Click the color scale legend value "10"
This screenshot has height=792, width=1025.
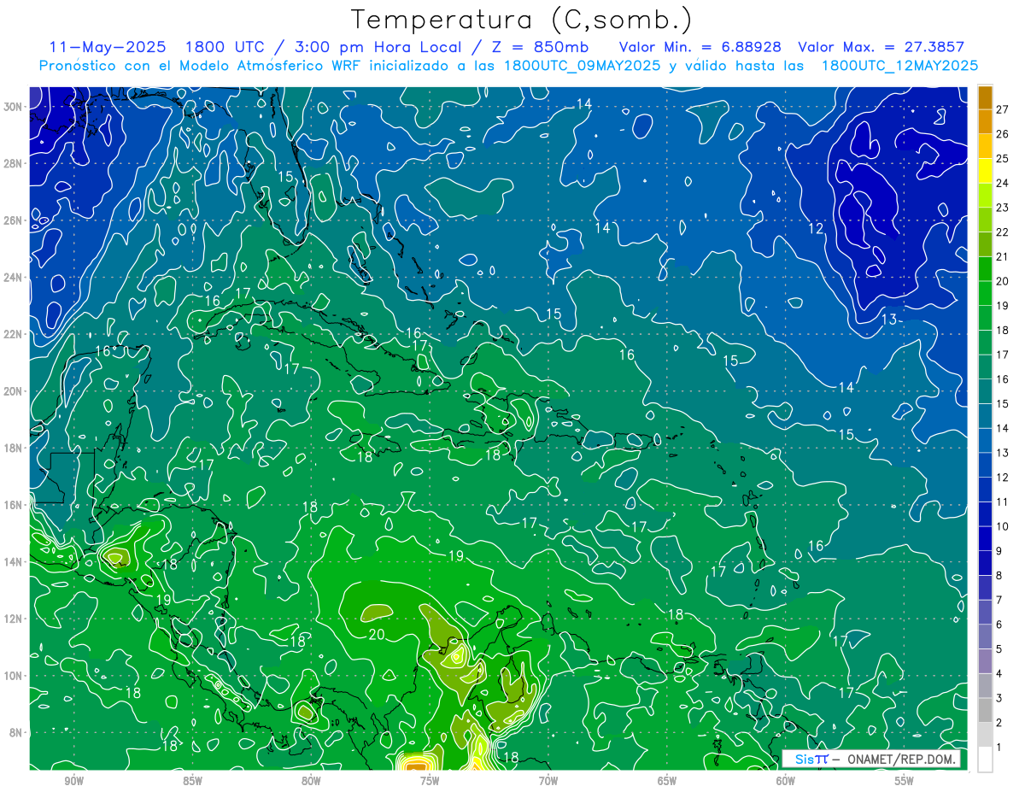1002,526
